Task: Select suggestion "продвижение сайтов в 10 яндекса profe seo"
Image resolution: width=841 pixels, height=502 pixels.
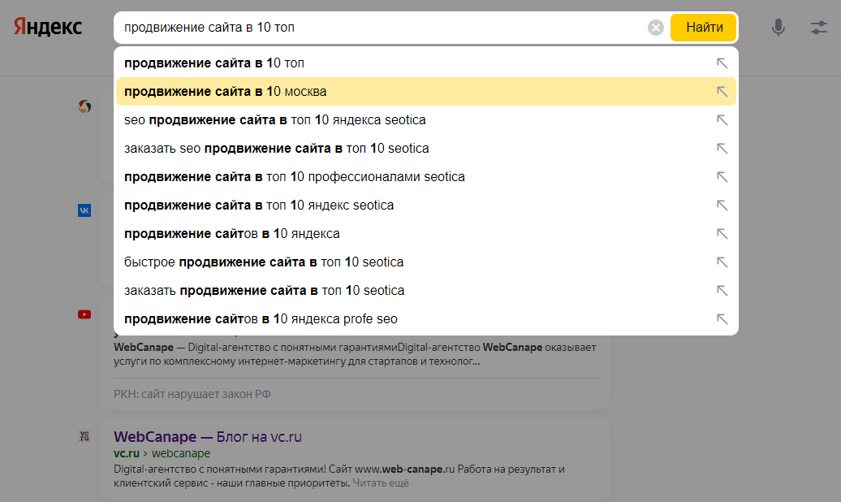Action: click(x=426, y=319)
